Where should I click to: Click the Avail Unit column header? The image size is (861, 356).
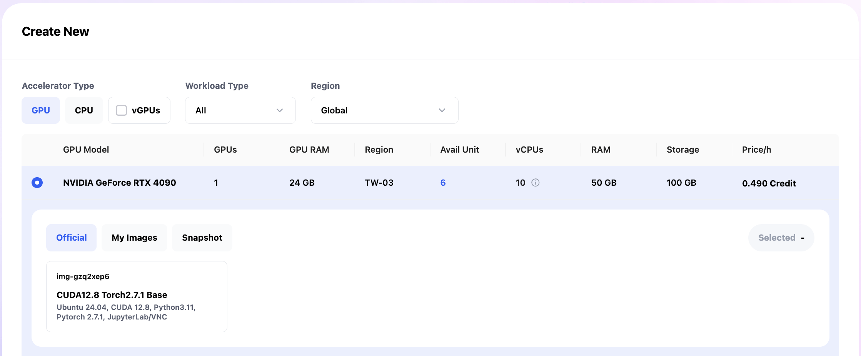click(x=459, y=150)
